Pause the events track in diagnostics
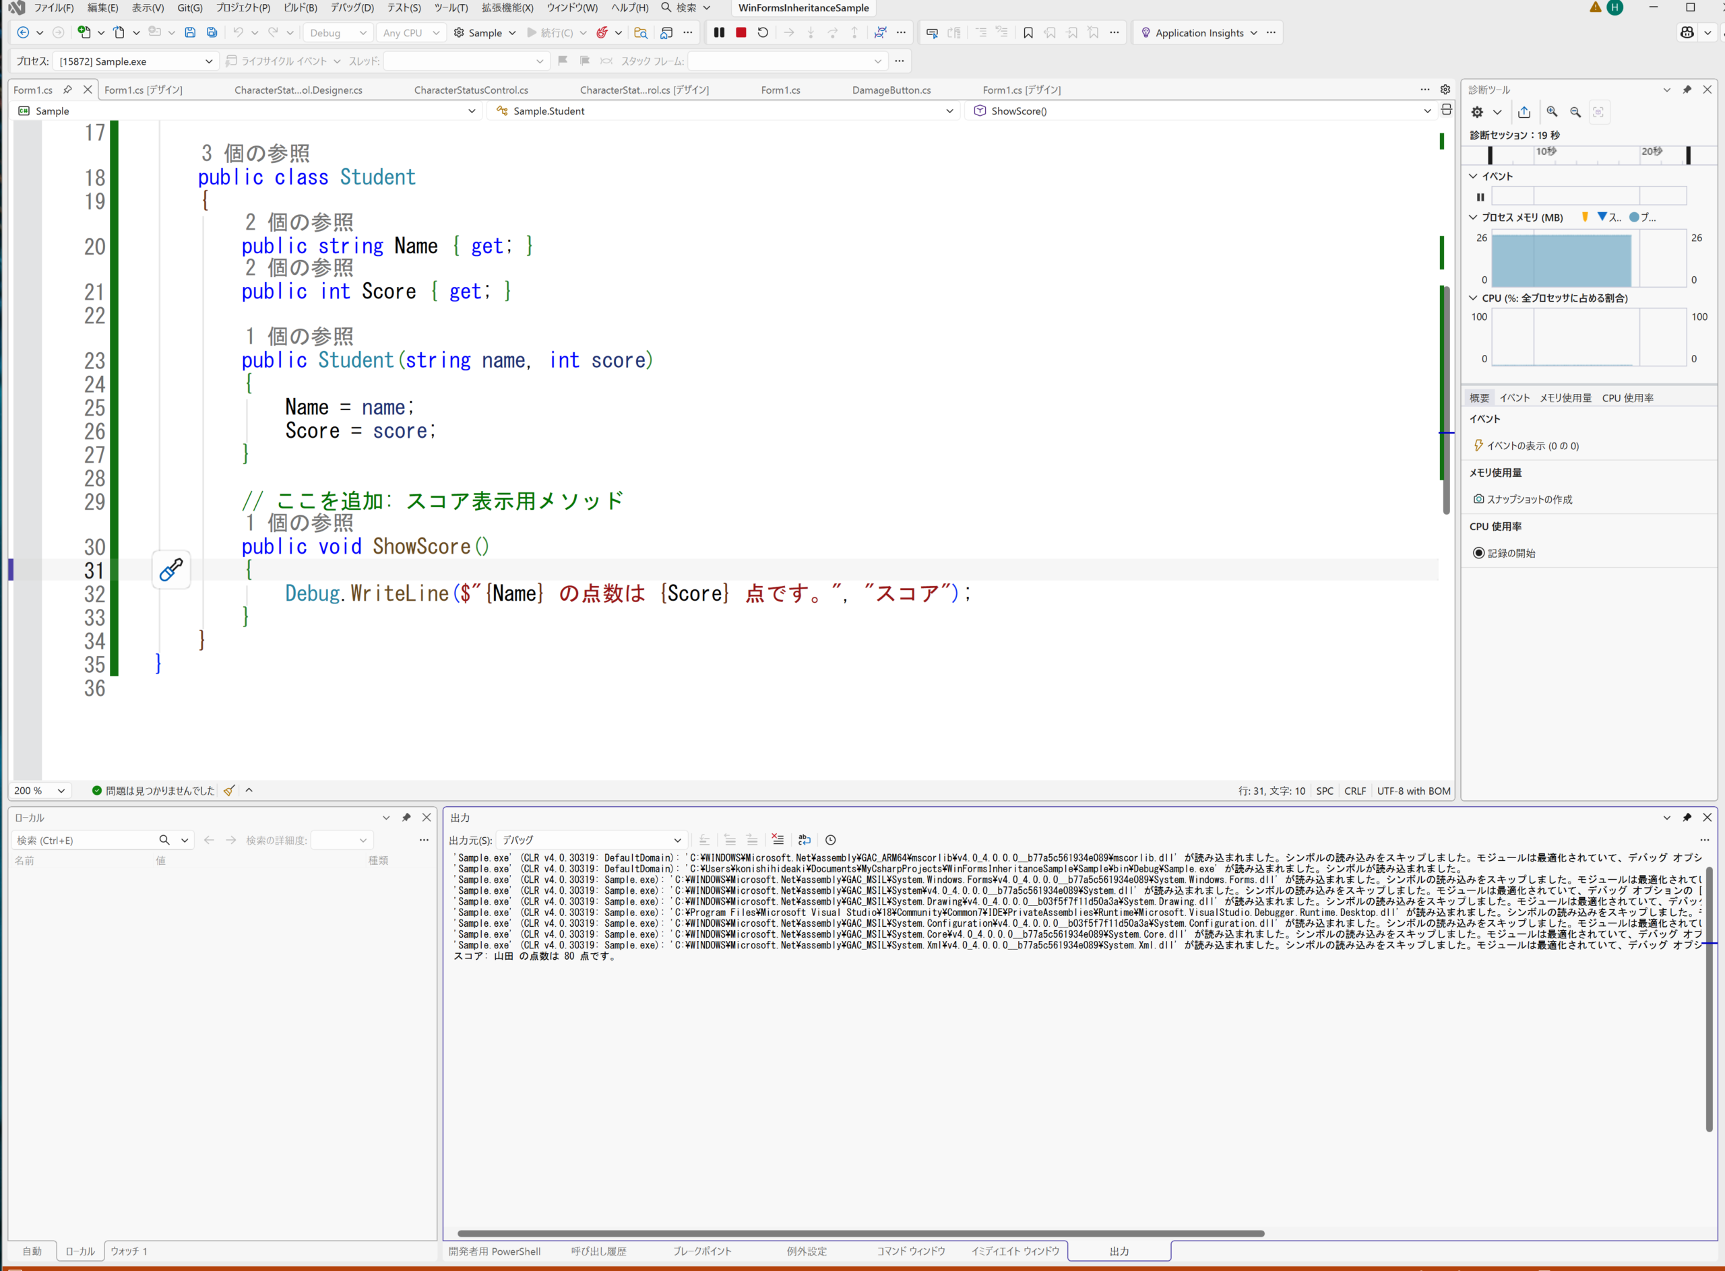This screenshot has width=1725, height=1271. point(1480,197)
